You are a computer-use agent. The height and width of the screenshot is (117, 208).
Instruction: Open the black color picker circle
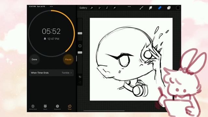(x=178, y=8)
